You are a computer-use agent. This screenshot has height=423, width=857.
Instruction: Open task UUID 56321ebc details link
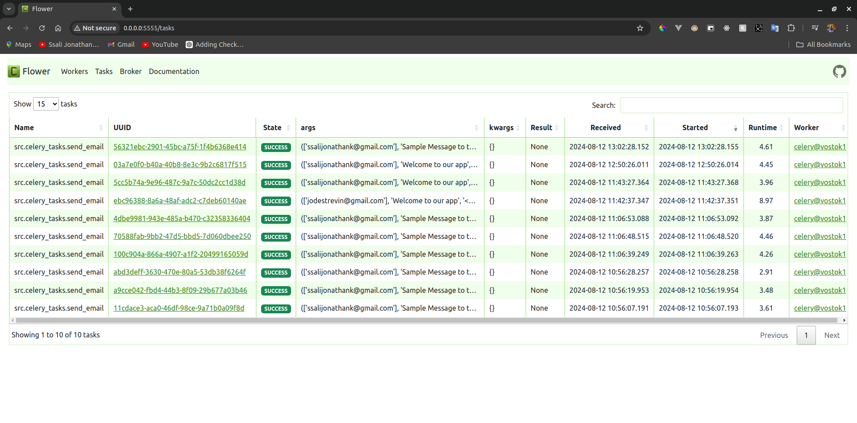180,147
